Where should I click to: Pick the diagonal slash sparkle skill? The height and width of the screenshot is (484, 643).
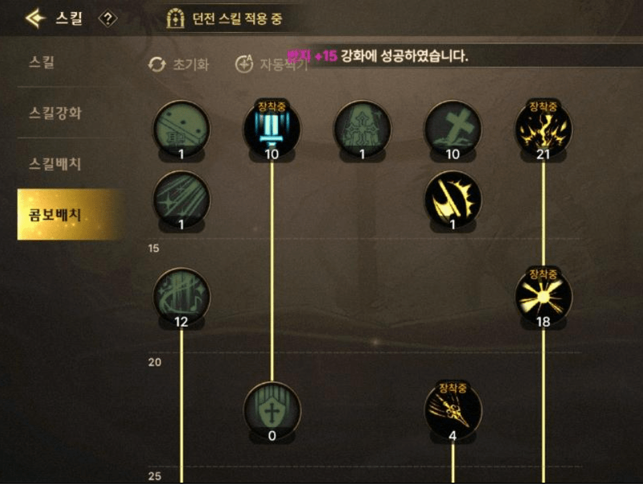click(182, 200)
